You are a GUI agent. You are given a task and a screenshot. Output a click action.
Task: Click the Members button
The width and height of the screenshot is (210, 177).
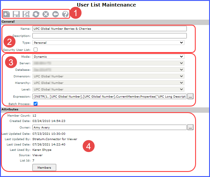pos(44,167)
